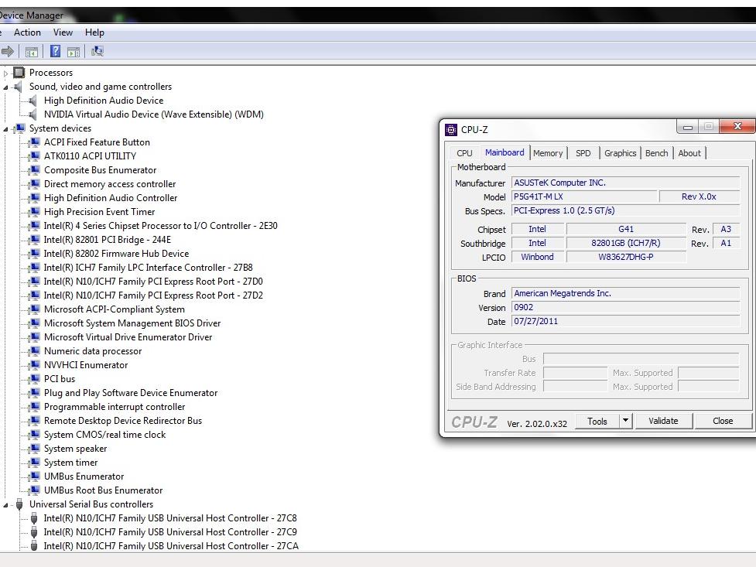Click the System devices category computer icon

point(20,128)
